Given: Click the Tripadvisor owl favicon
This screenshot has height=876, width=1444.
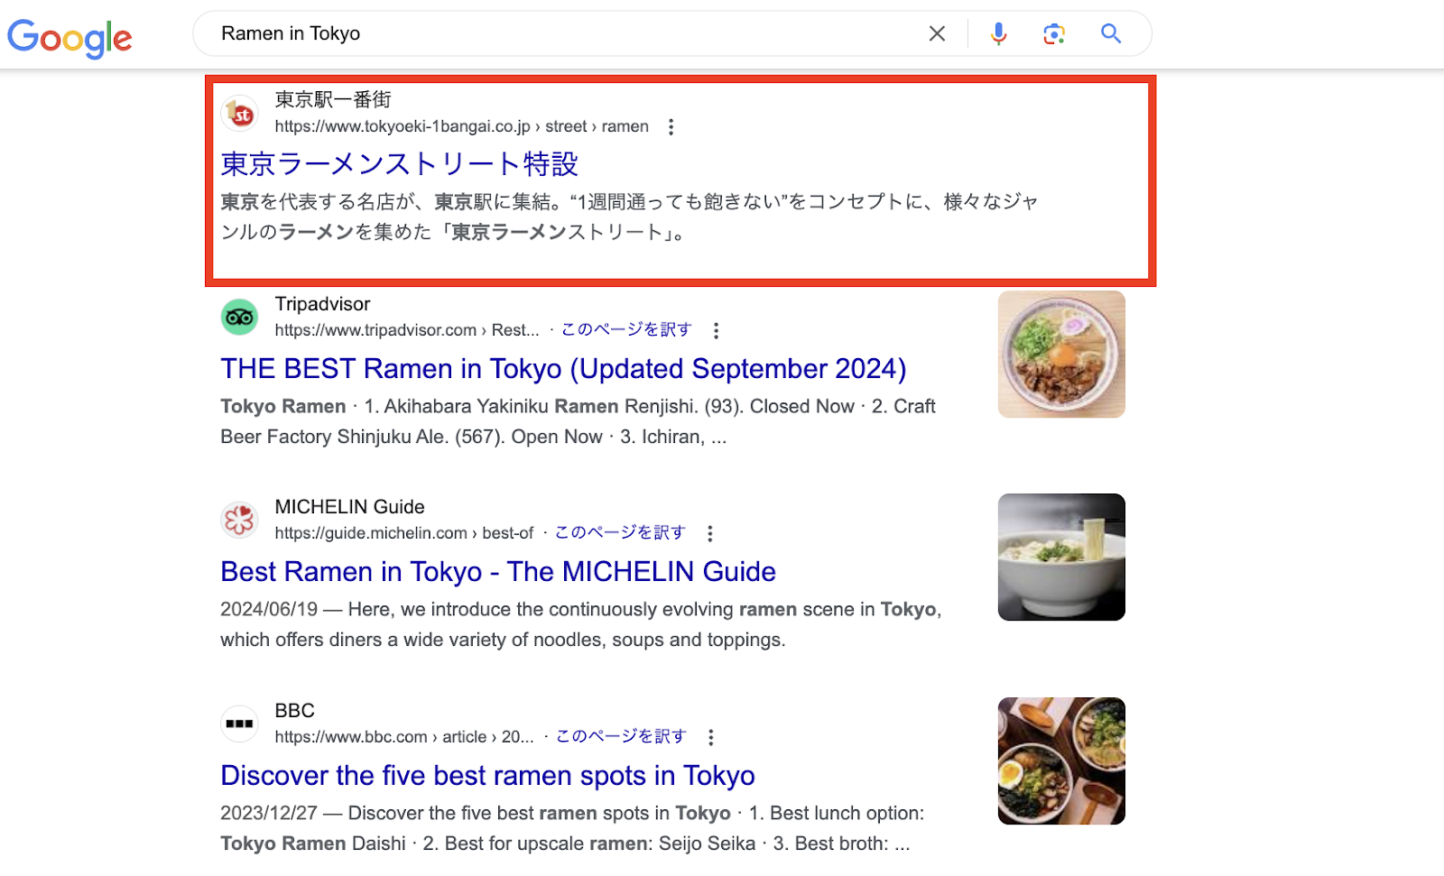Looking at the screenshot, I should [x=240, y=318].
